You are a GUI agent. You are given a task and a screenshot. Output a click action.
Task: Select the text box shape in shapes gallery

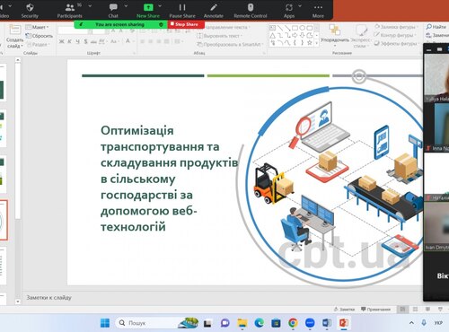click(x=272, y=28)
